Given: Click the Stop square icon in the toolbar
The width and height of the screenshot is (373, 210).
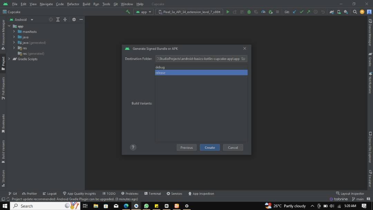Looking at the screenshot, I should pos(277,12).
